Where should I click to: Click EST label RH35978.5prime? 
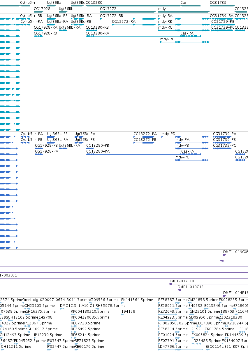(110, 305)
